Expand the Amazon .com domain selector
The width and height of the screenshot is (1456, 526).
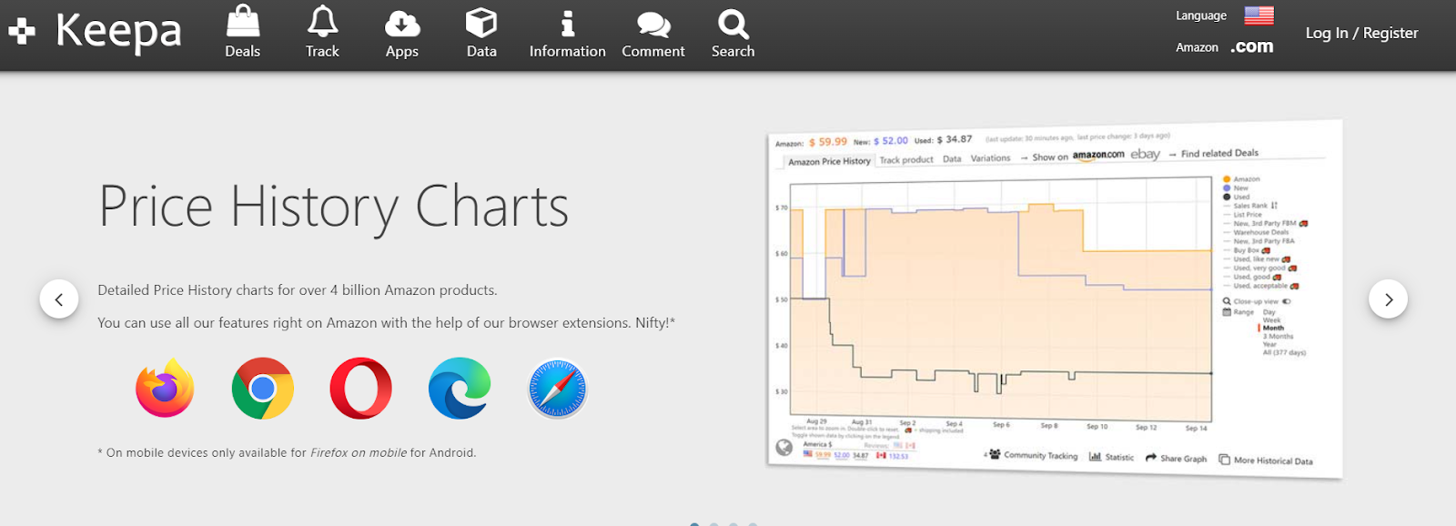pos(1251,47)
